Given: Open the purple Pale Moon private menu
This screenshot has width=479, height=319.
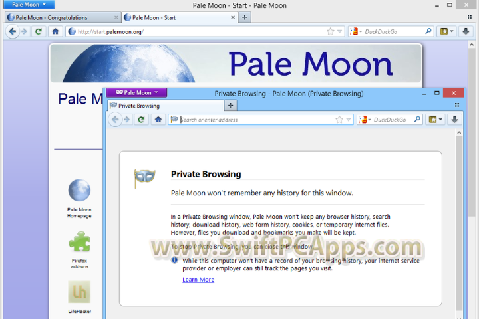Looking at the screenshot, I should tap(136, 92).
